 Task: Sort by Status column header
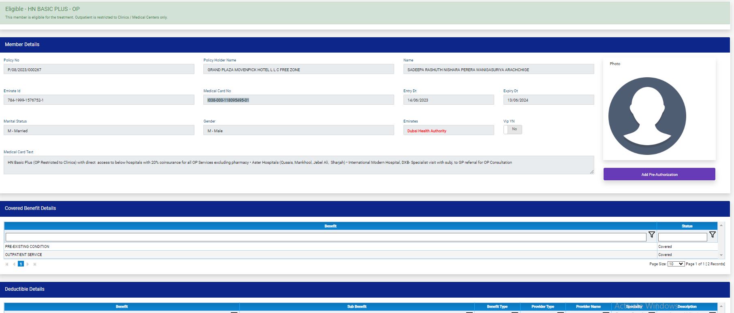687,226
